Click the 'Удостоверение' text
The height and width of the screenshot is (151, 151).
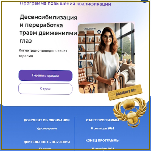[x=47, y=128]
